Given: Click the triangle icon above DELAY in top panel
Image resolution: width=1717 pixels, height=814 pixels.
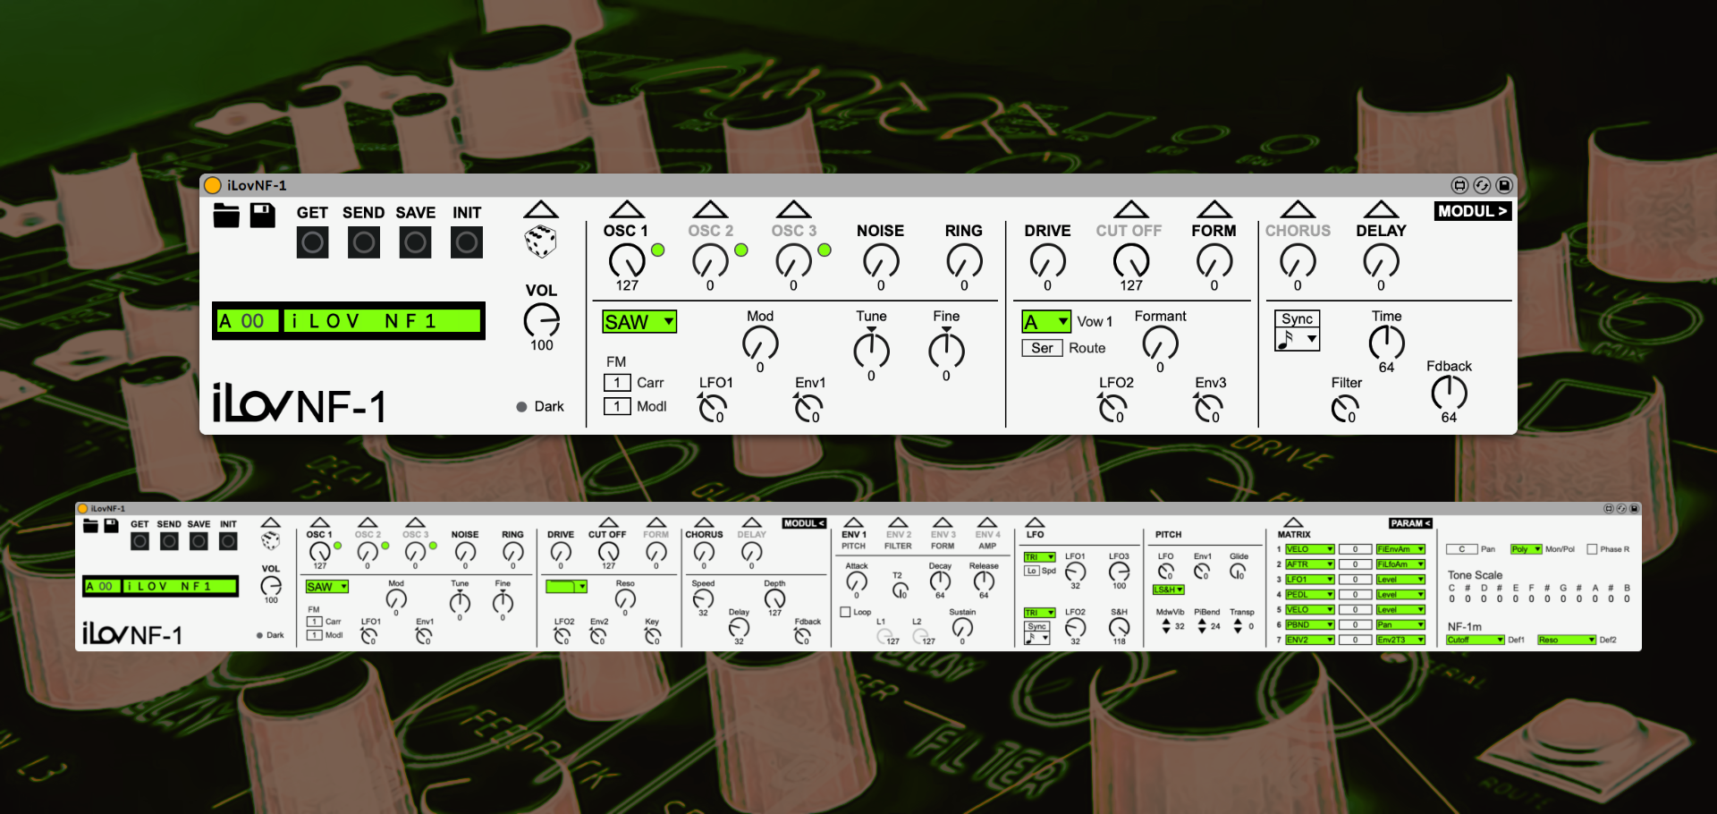Looking at the screenshot, I should tap(1381, 210).
